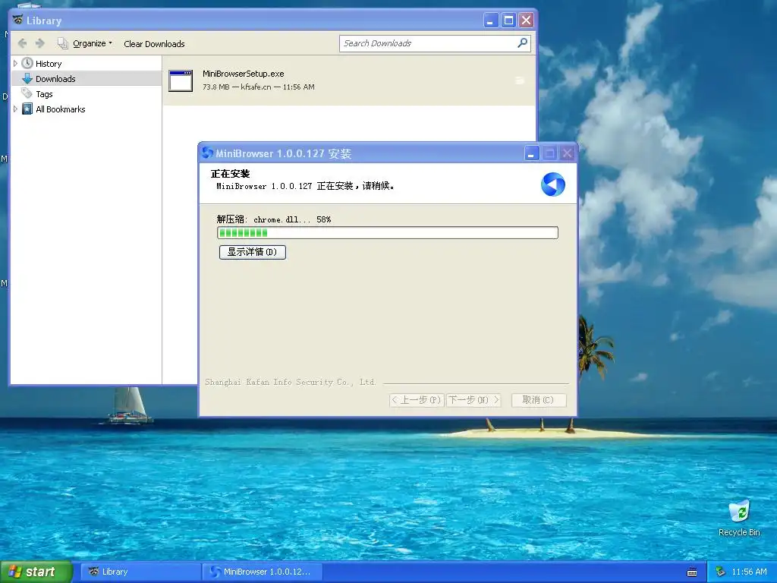The image size is (777, 583).
Task: Click the 73.8 MB kfsafe.cn download details
Action: click(258, 87)
